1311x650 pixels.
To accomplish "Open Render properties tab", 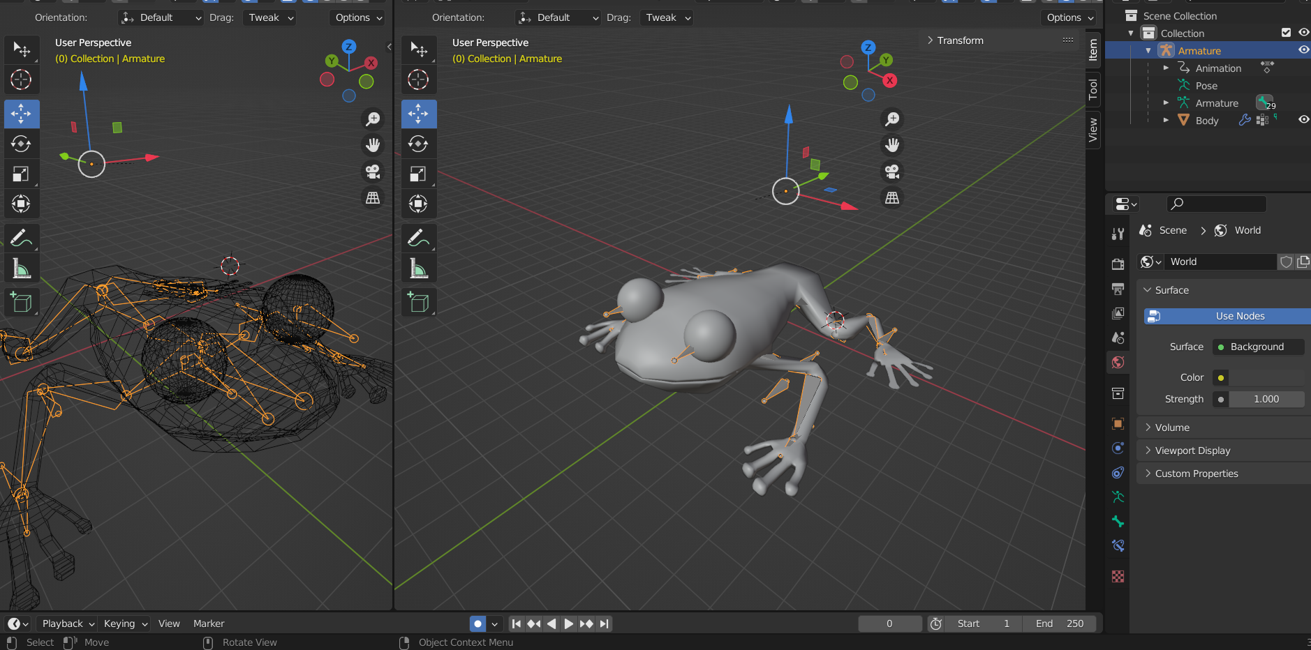I will click(1118, 264).
